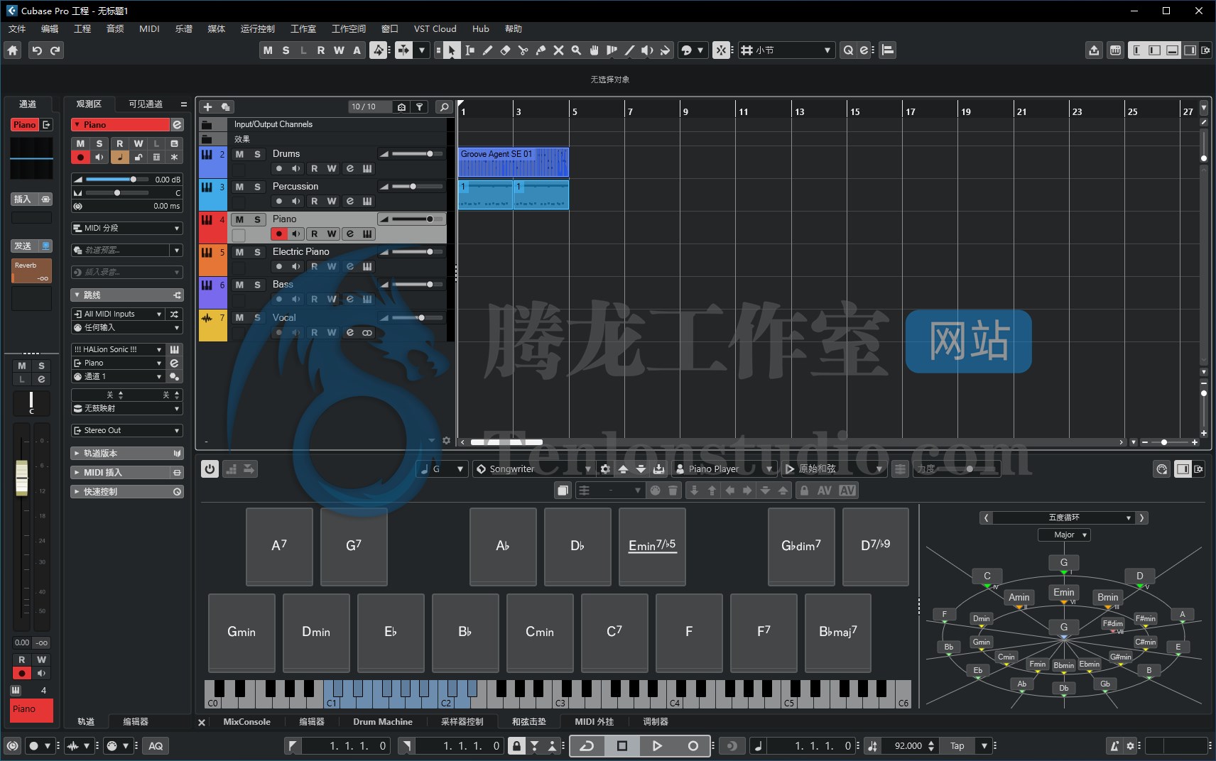Activate the Zoom magnifier tool
This screenshot has width=1216, height=761.
pos(577,50)
